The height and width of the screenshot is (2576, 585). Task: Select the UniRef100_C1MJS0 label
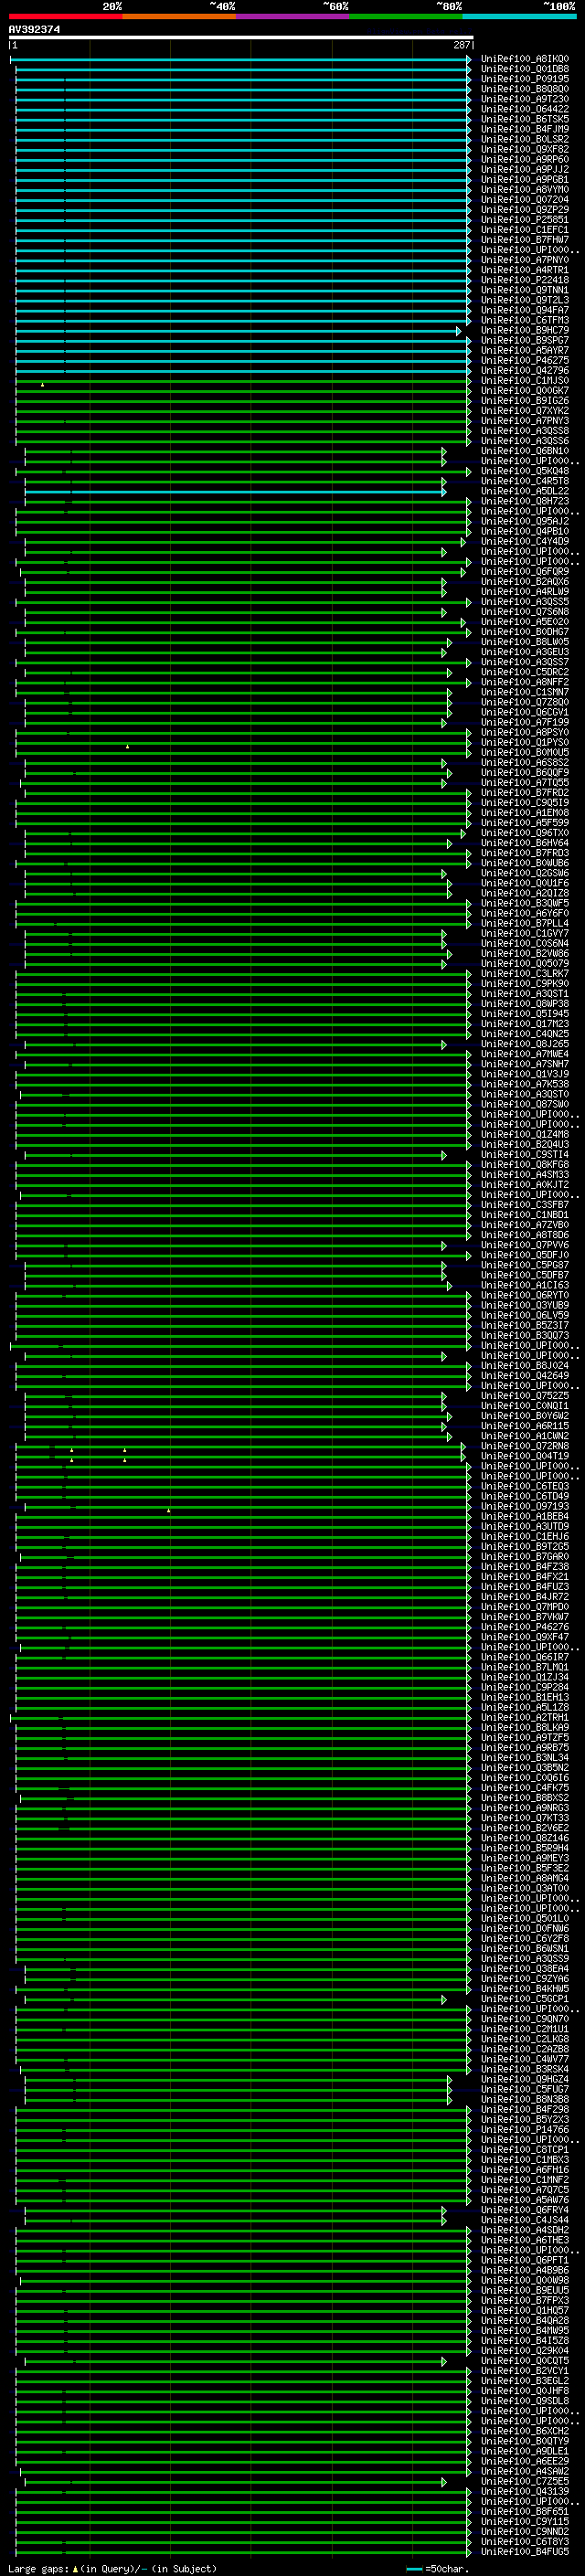click(524, 380)
